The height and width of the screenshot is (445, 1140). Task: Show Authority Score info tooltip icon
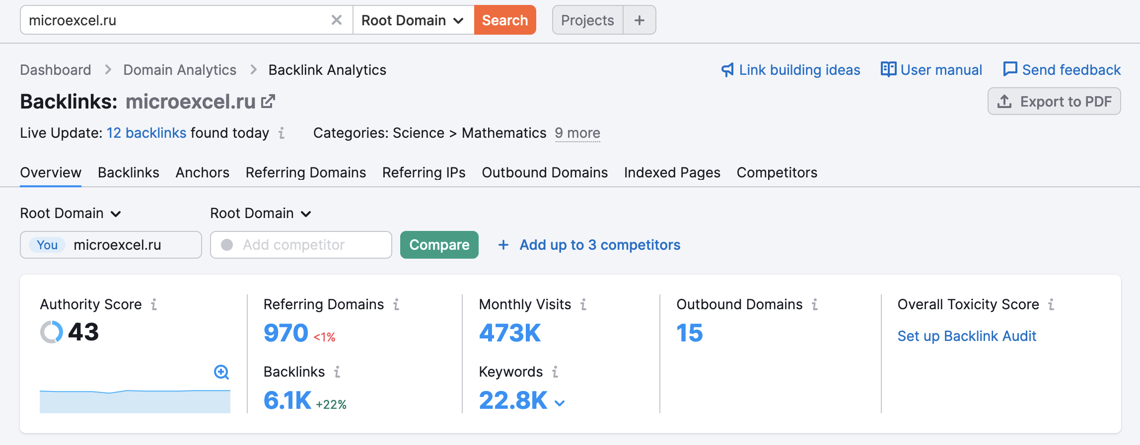coord(154,304)
